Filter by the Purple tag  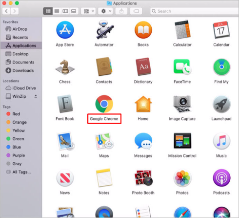click(x=21, y=155)
